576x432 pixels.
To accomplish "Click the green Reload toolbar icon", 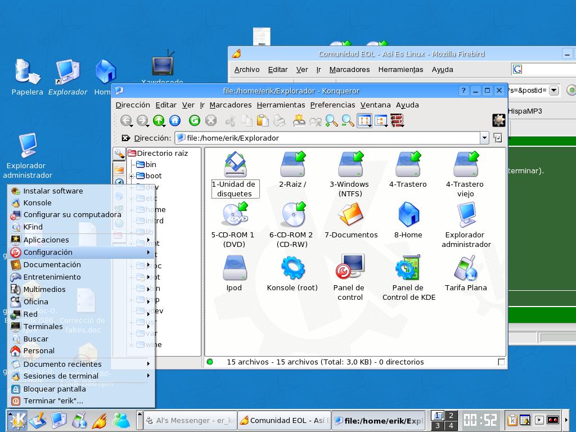I will (x=195, y=120).
